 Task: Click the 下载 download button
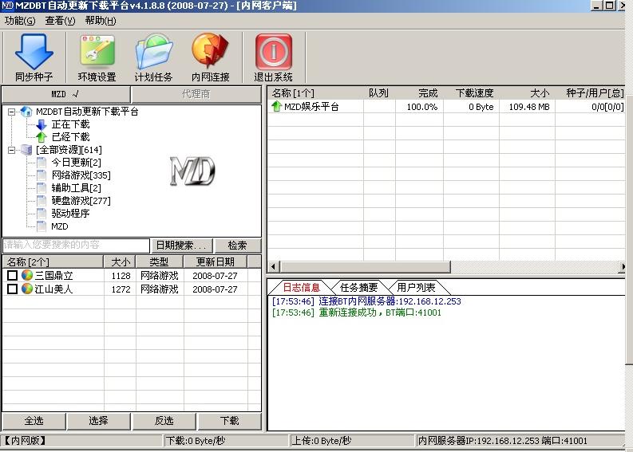pos(229,421)
